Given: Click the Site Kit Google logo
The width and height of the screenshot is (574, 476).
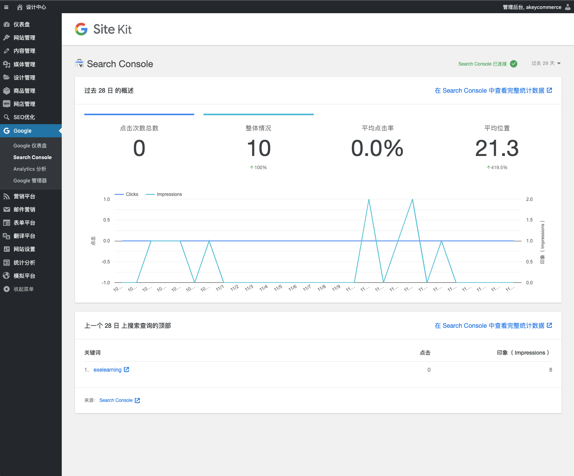Looking at the screenshot, I should tap(81, 29).
